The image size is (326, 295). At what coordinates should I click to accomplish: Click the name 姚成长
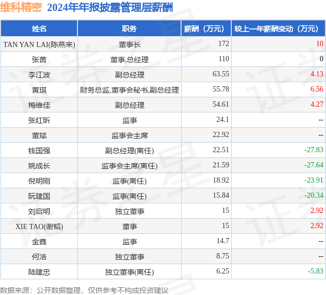39,166
